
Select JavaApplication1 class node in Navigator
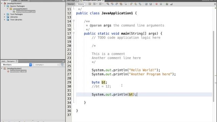pos(14,68)
